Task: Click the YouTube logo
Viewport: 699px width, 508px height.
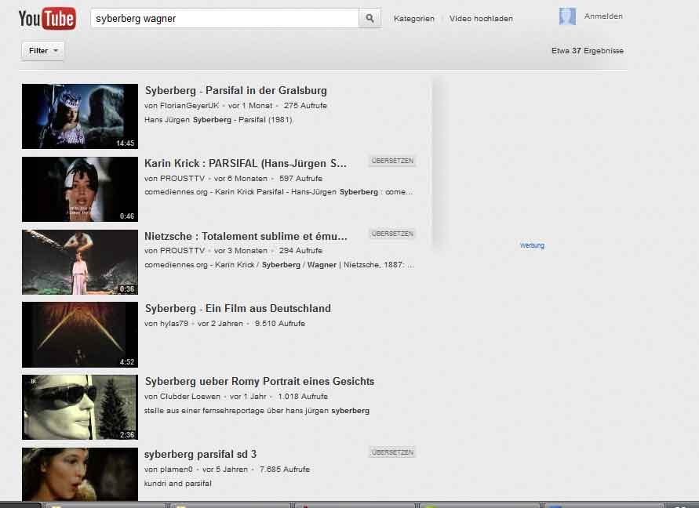Action: (47, 18)
